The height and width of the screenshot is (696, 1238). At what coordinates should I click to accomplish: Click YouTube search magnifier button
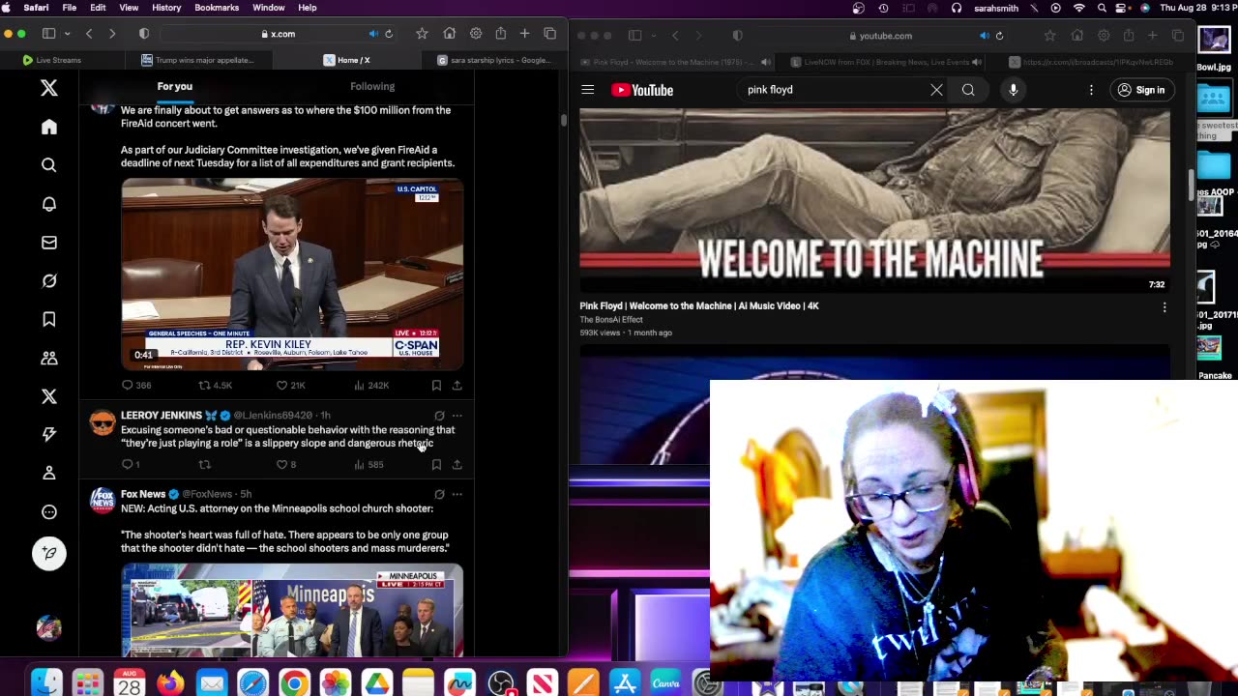pyautogui.click(x=968, y=90)
